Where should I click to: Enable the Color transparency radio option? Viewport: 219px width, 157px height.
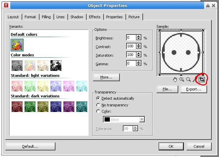pos(98,111)
